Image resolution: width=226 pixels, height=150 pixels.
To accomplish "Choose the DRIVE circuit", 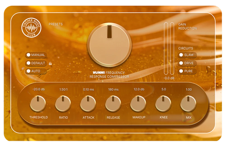I will (187, 63).
